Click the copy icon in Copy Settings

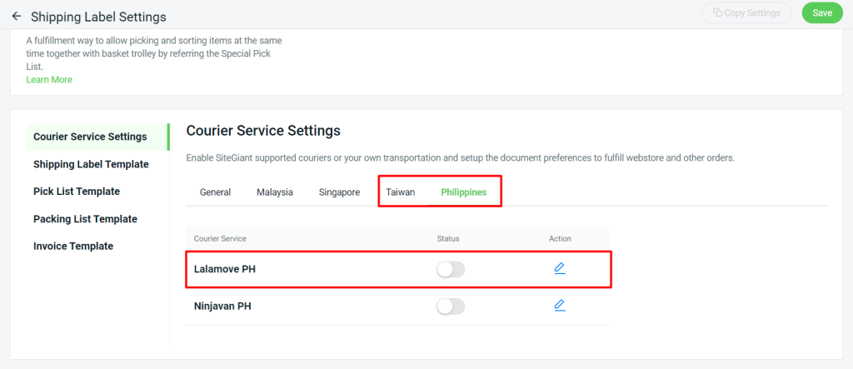717,12
